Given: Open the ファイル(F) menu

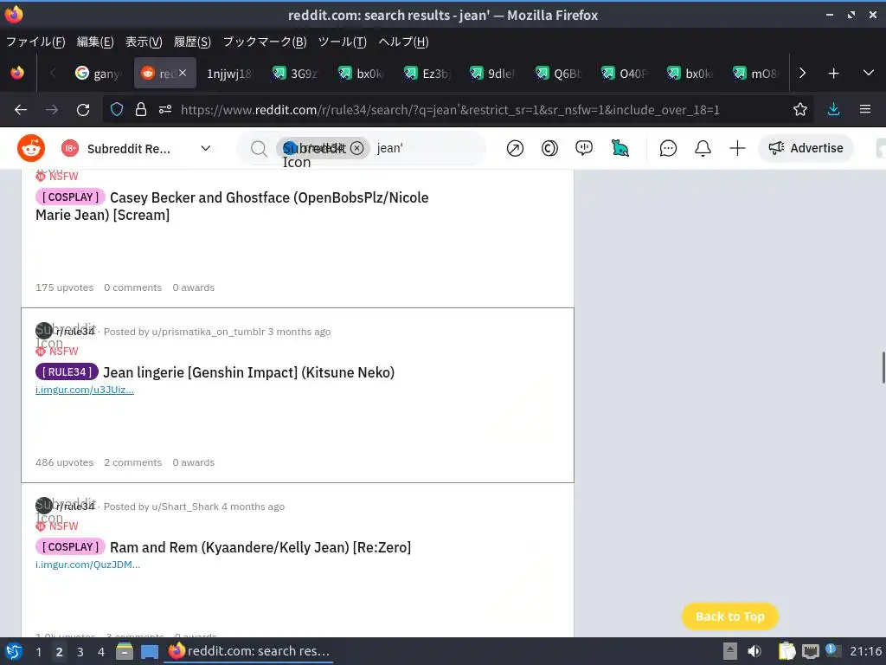Looking at the screenshot, I should (35, 42).
